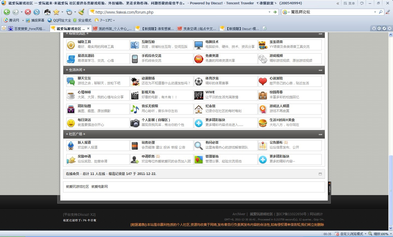Open the 易语言源码 forum icon
The height and width of the screenshot is (237, 393).
(71, 59)
